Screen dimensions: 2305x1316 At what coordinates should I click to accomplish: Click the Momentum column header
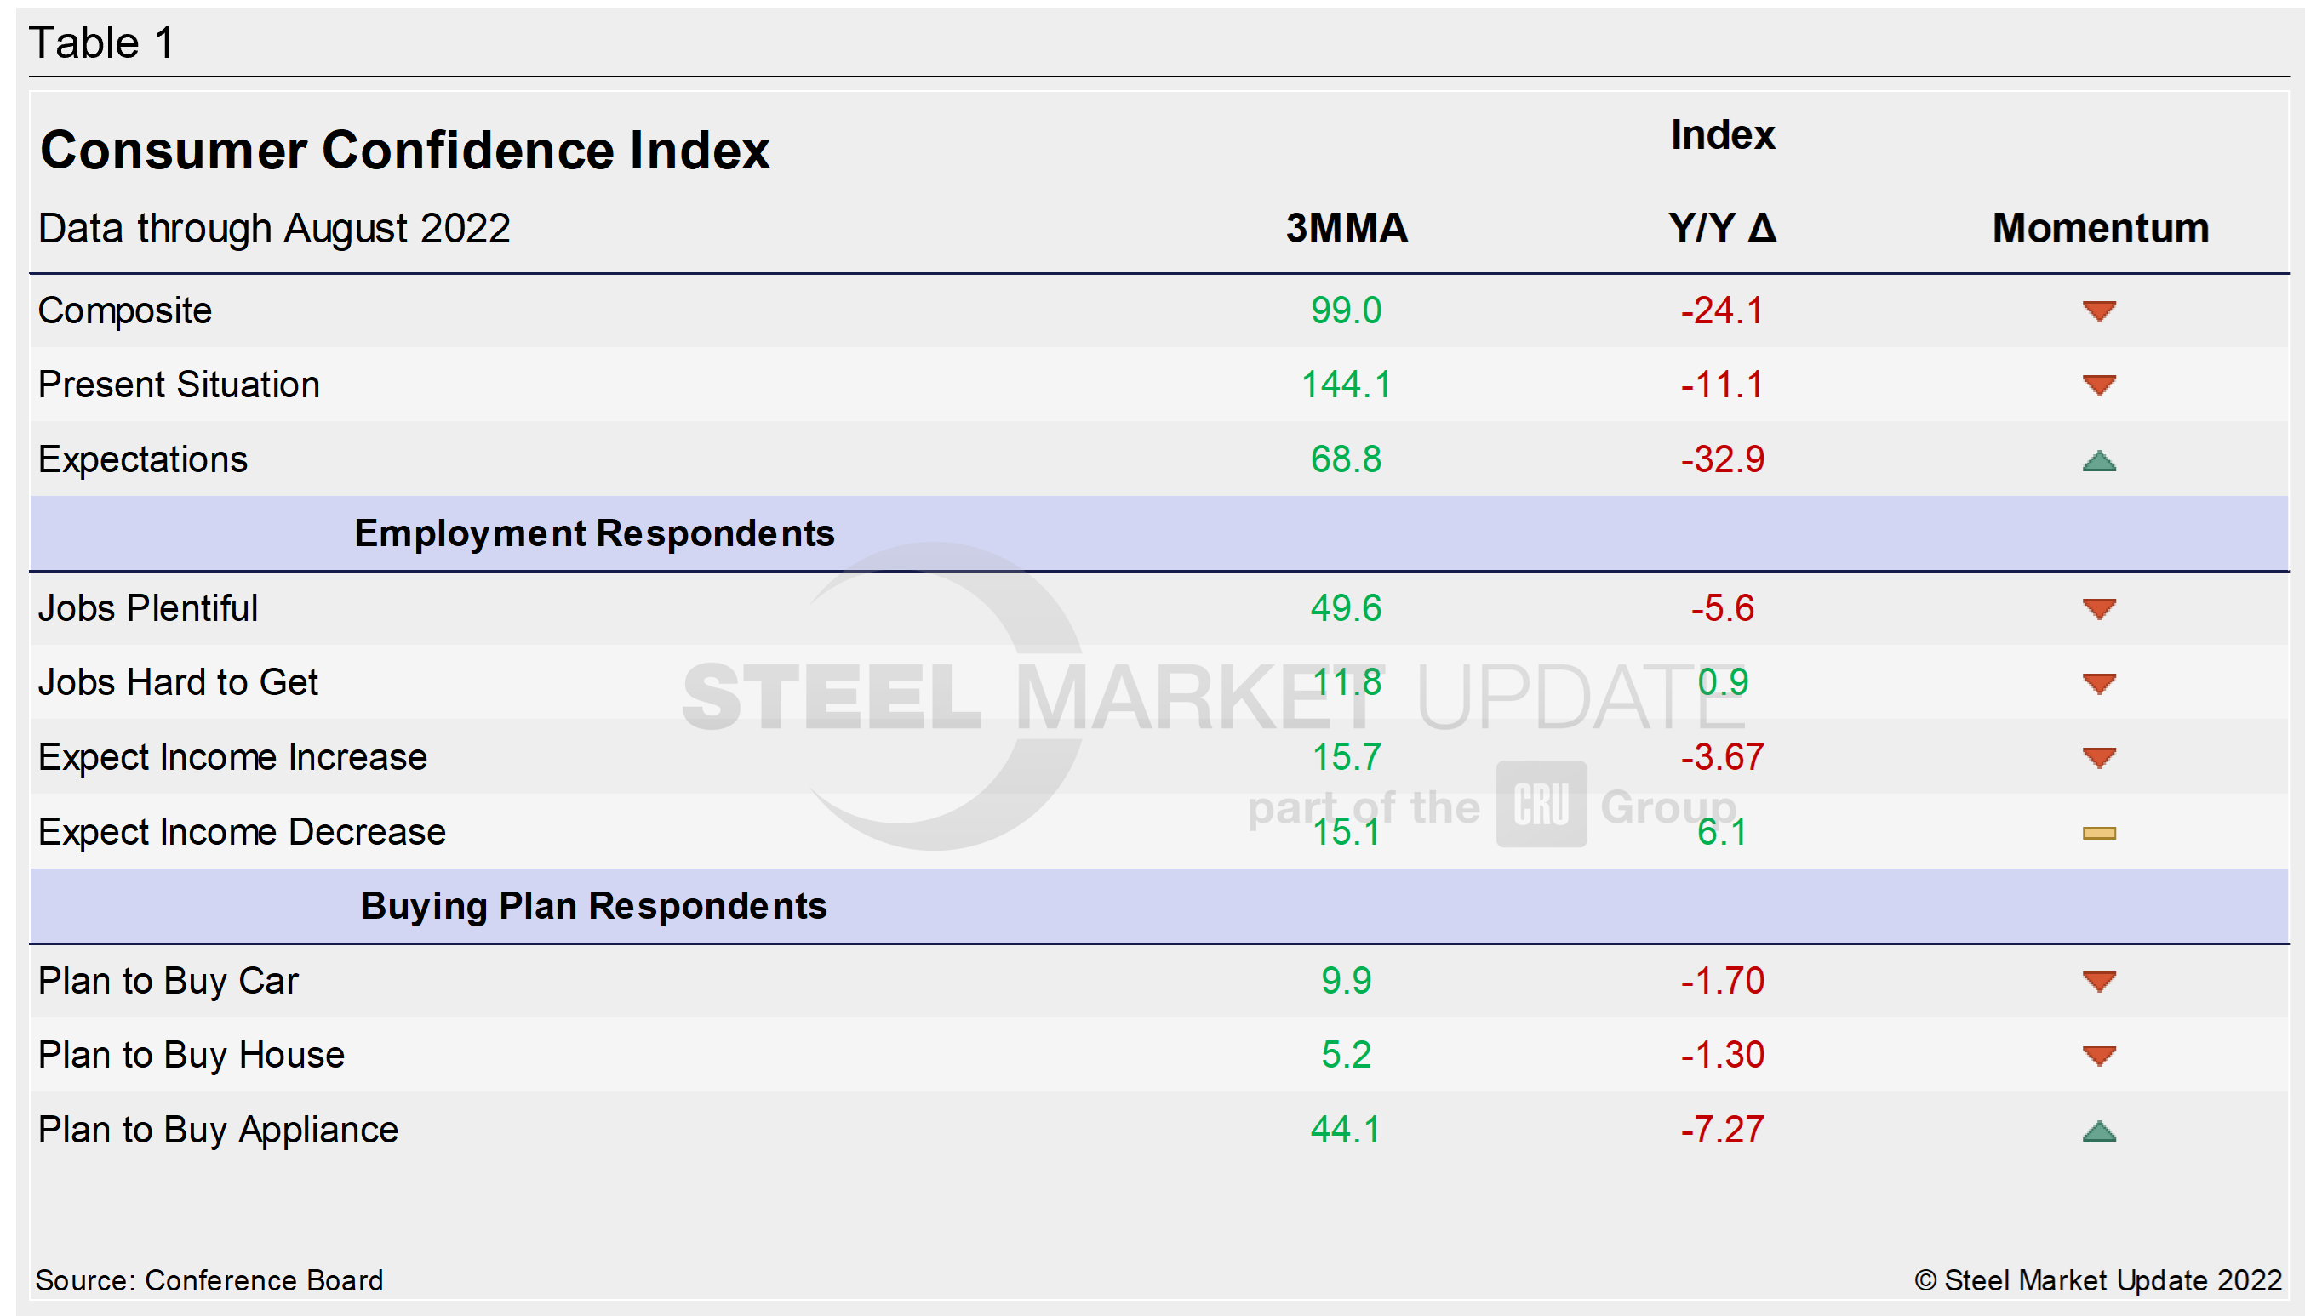[2100, 228]
